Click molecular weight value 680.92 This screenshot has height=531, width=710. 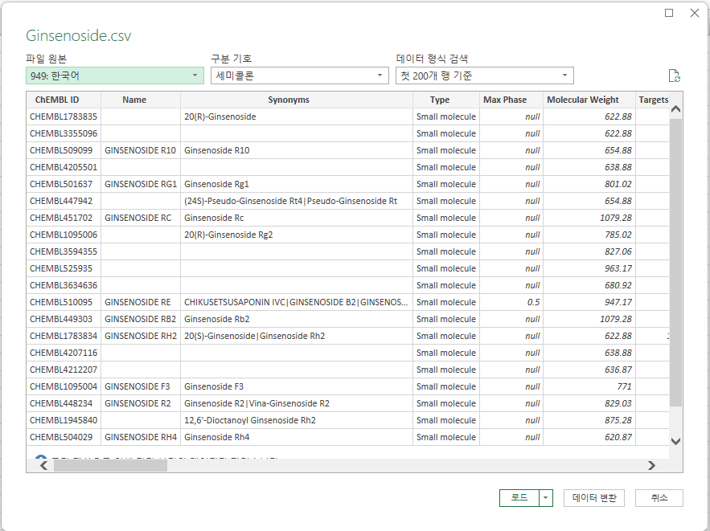point(589,285)
